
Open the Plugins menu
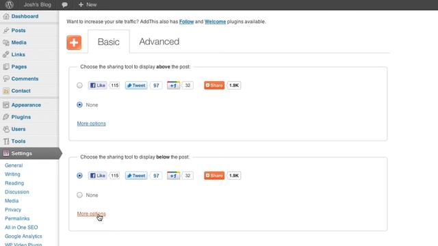[x=21, y=117]
